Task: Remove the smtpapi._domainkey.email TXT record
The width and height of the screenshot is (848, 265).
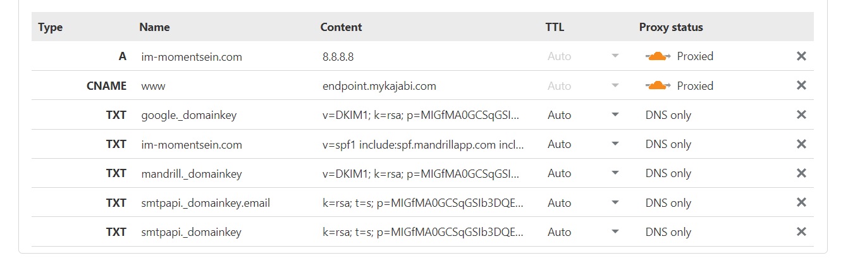Action: click(x=801, y=202)
